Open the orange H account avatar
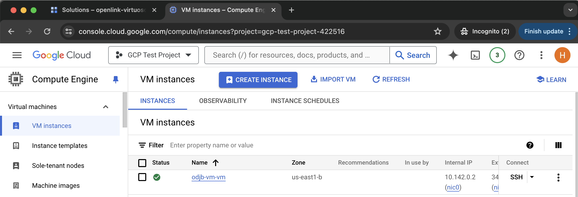Image resolution: width=578 pixels, height=197 pixels. click(562, 55)
